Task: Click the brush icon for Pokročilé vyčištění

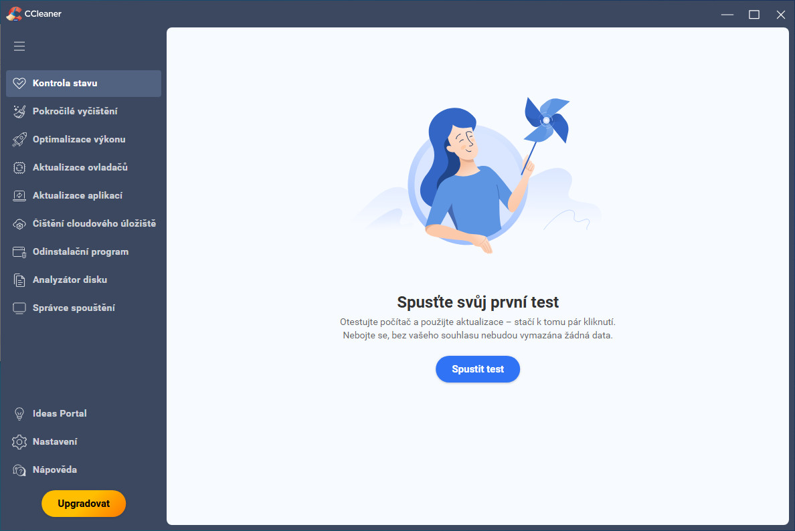Action: pyautogui.click(x=19, y=112)
